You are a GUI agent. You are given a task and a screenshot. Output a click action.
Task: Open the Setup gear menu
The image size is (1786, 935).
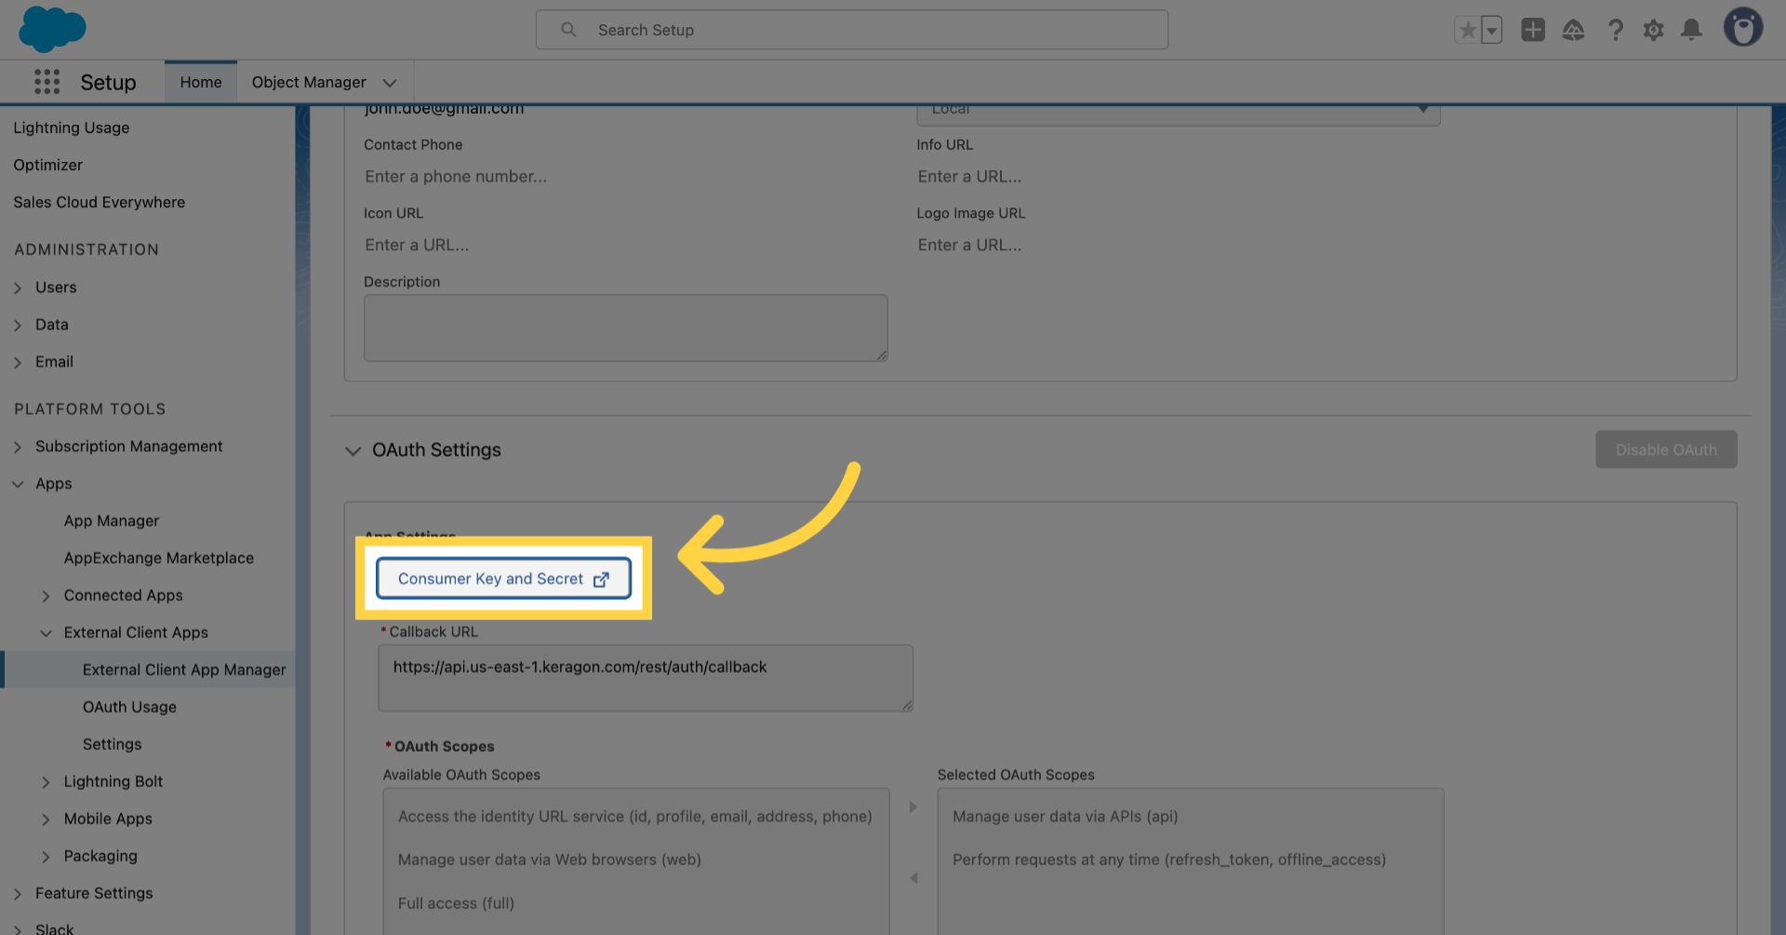point(1654,30)
